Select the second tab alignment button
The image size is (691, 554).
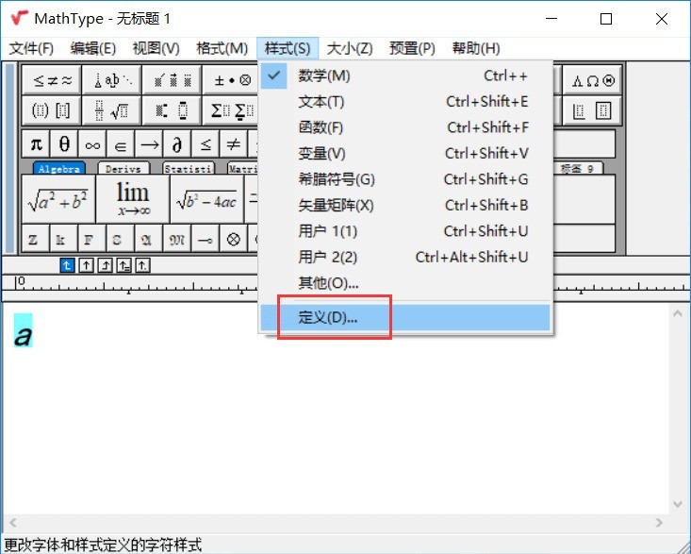pos(86,265)
